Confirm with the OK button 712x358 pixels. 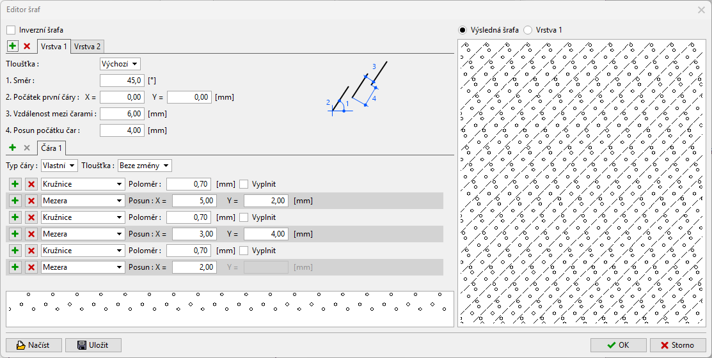(x=618, y=345)
